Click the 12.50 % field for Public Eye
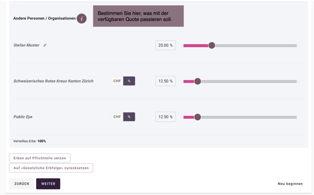 [x=165, y=117]
